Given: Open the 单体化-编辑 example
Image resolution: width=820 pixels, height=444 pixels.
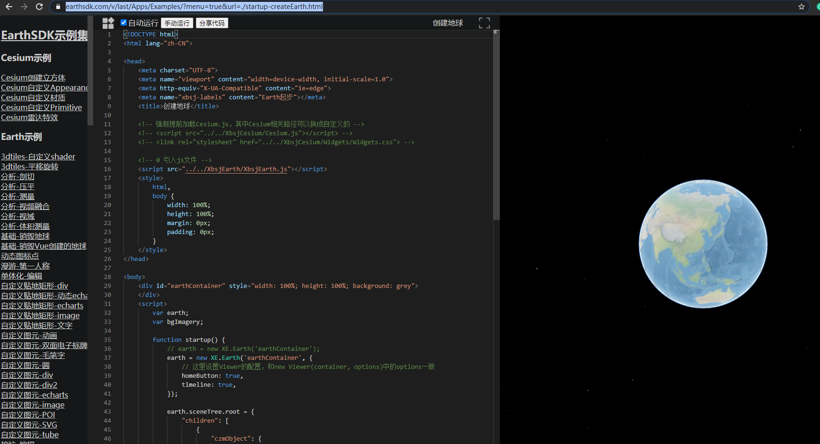Looking at the screenshot, I should coord(22,276).
